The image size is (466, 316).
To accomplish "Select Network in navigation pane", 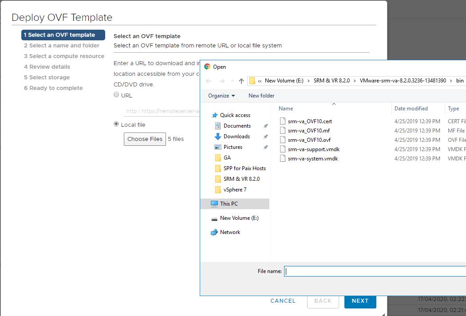I will pos(230,232).
